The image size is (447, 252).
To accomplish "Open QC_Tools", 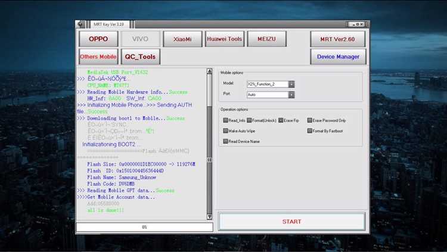I will (x=140, y=57).
